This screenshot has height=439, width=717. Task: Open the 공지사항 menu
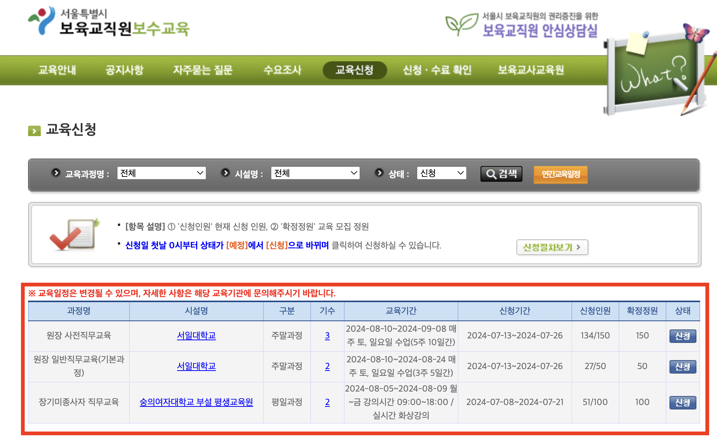(125, 70)
